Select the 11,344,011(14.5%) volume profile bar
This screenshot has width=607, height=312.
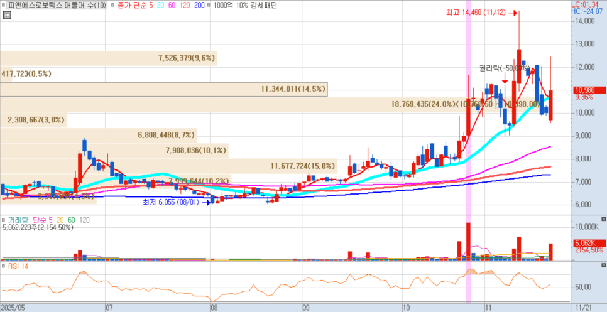click(164, 89)
